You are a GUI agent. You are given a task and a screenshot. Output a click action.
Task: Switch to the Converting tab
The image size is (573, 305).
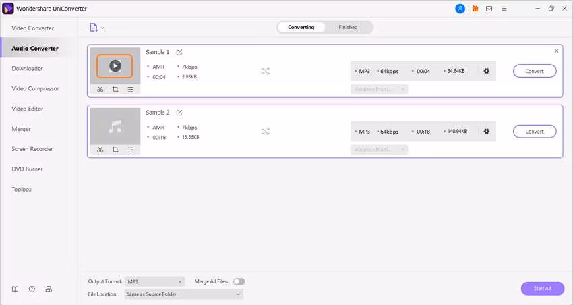coord(301,28)
